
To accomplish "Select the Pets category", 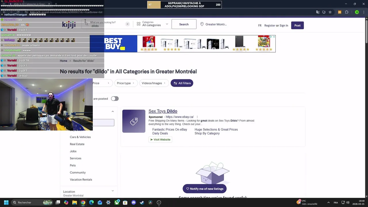I will point(73,165).
